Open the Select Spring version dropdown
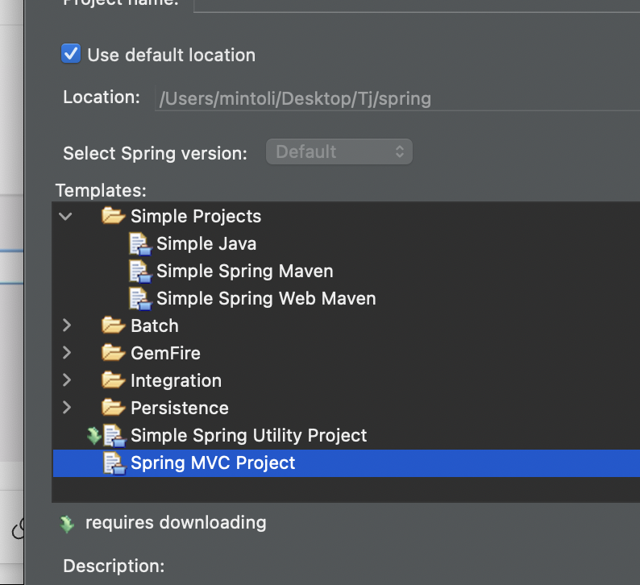Viewport: 640px width, 585px height. [339, 151]
